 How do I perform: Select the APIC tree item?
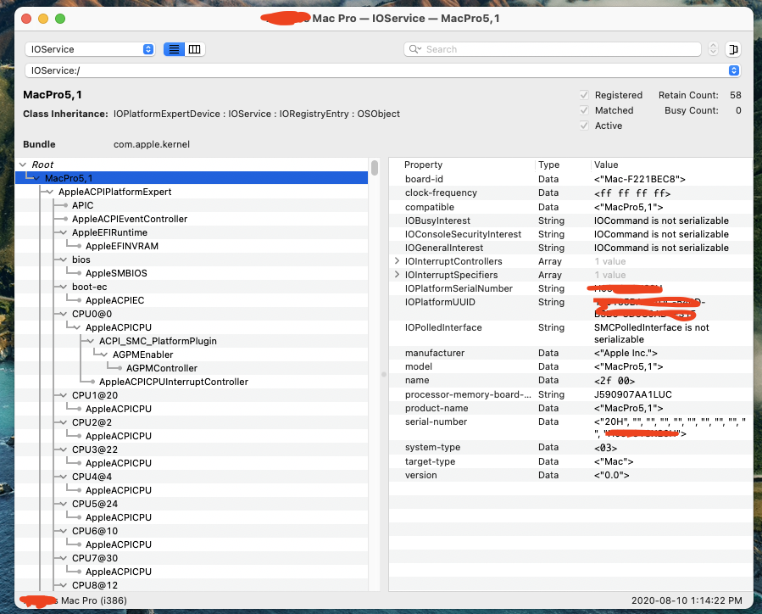[82, 205]
